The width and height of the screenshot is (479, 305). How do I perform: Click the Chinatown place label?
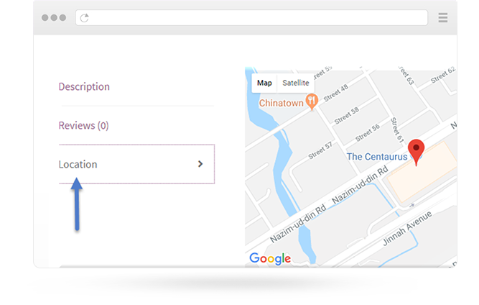point(282,102)
